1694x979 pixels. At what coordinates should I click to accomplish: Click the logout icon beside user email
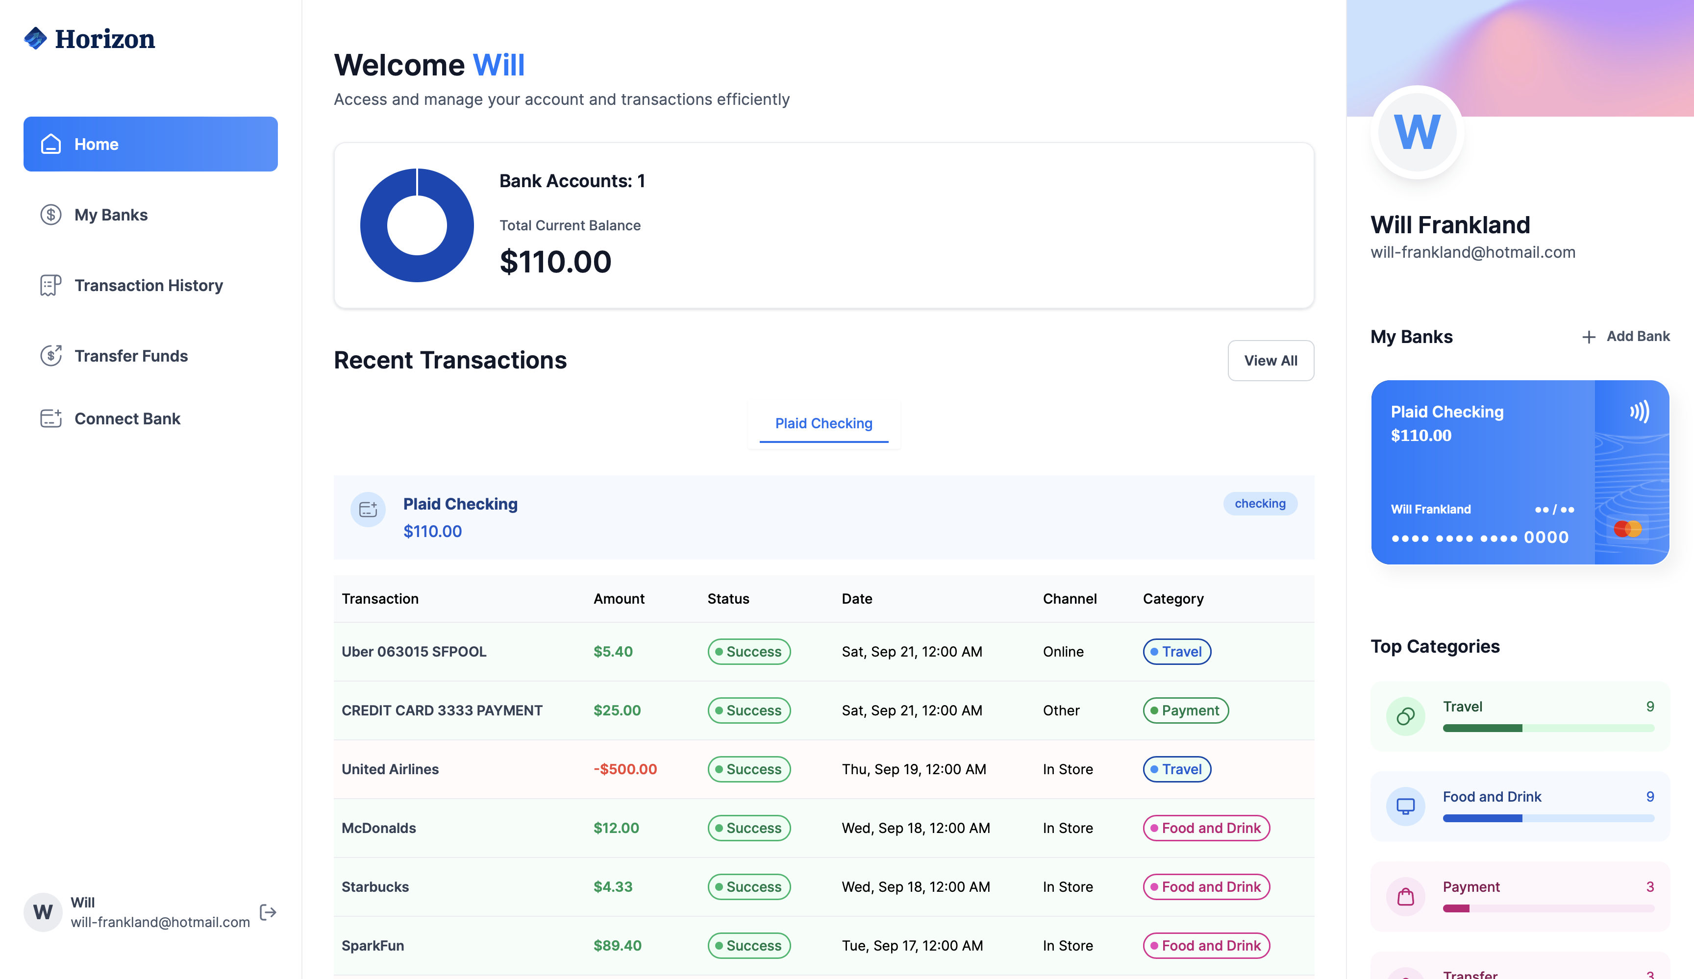pyautogui.click(x=268, y=912)
